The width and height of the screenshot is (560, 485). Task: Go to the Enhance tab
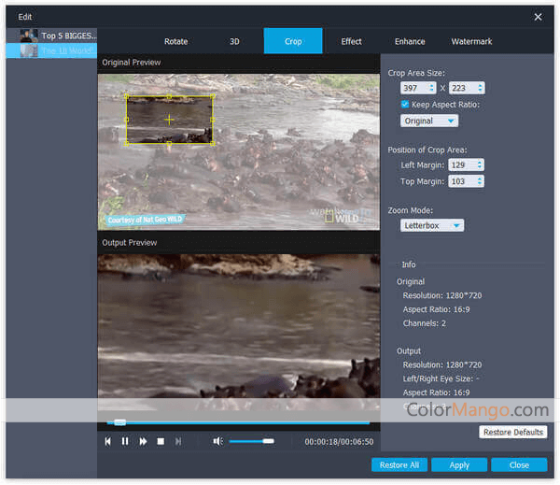point(410,41)
